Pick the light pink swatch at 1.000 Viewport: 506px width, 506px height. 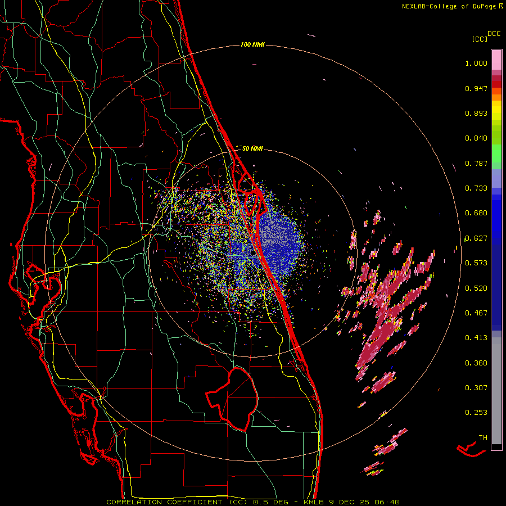pyautogui.click(x=496, y=60)
